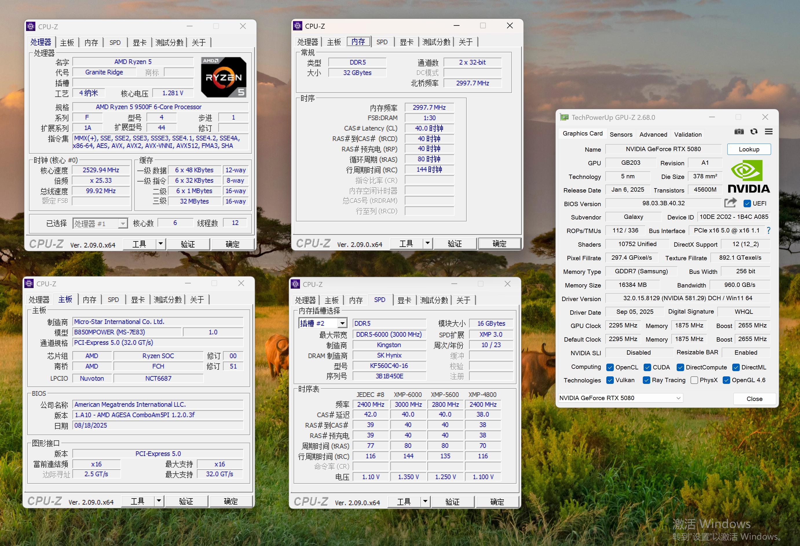The image size is (800, 546).
Task: Open the tools dropdown arrow in processor window
Action: click(160, 244)
